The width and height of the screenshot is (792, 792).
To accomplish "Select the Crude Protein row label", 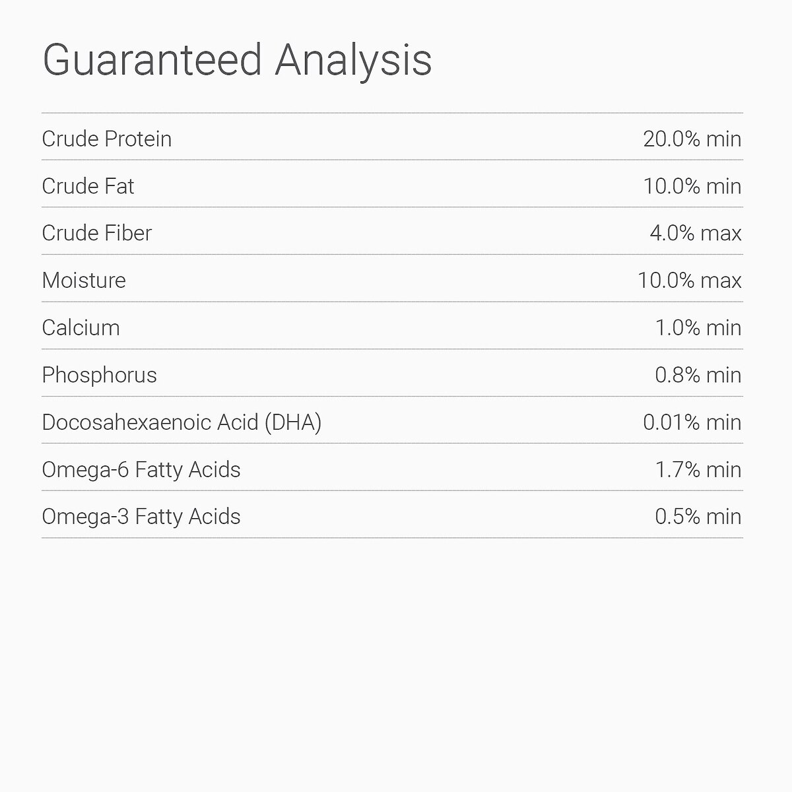I will point(107,139).
